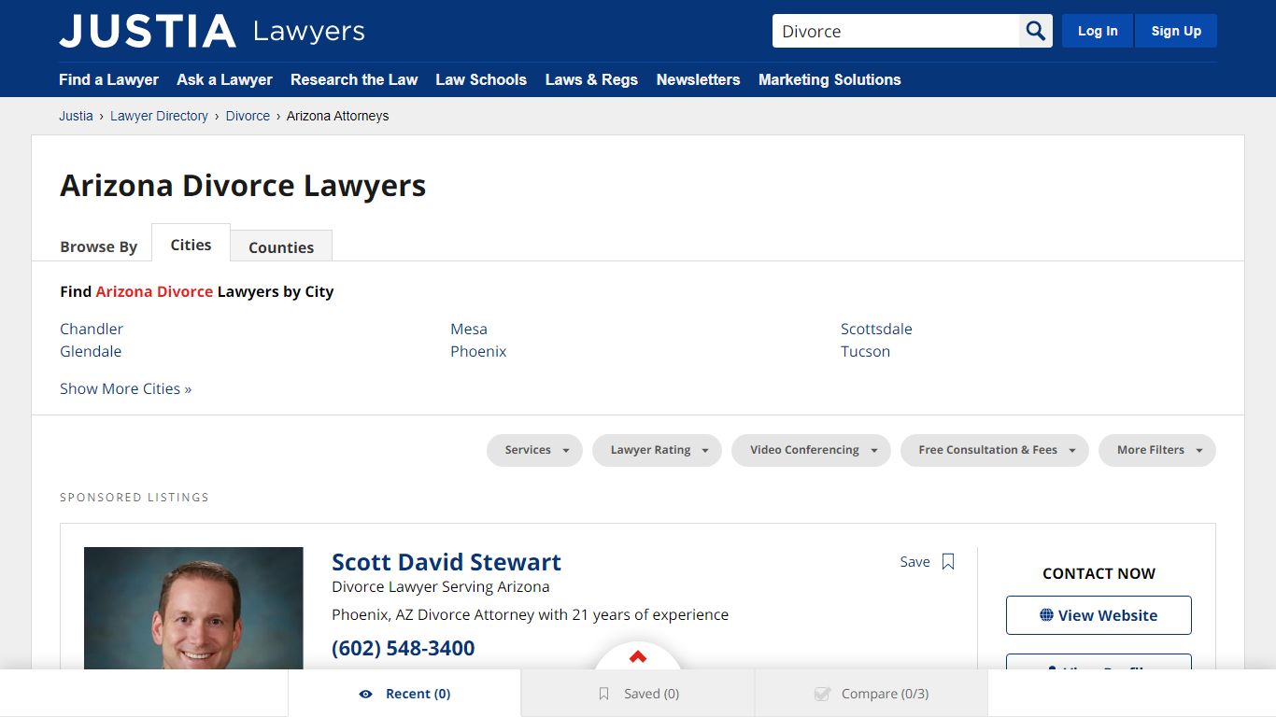The height and width of the screenshot is (717, 1276).
Task: Click the CONTACT NOW heading
Action: coord(1099,573)
